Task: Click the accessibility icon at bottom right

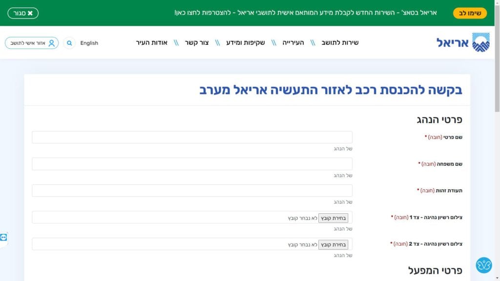Action: [483, 265]
